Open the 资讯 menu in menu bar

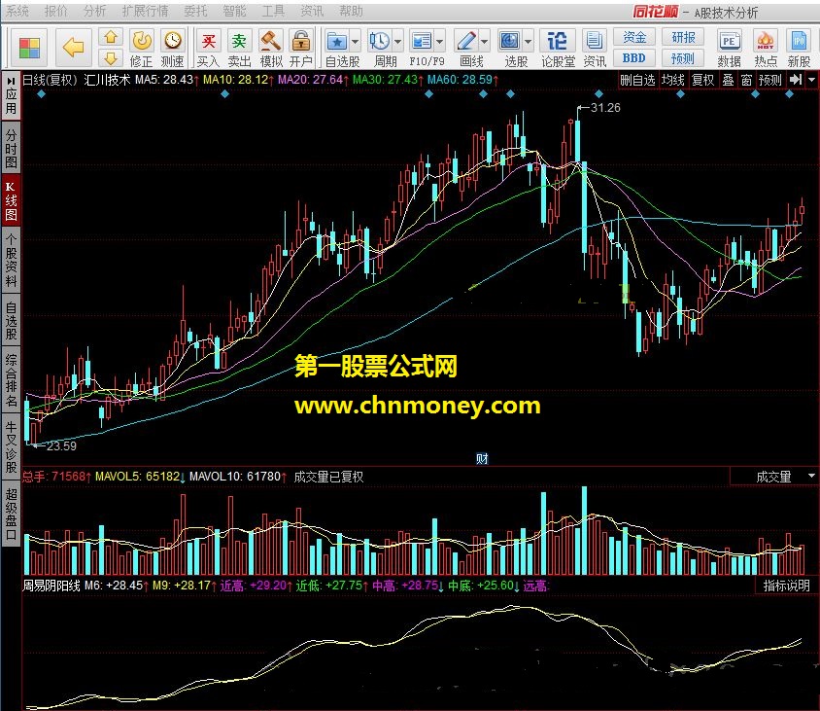click(312, 11)
